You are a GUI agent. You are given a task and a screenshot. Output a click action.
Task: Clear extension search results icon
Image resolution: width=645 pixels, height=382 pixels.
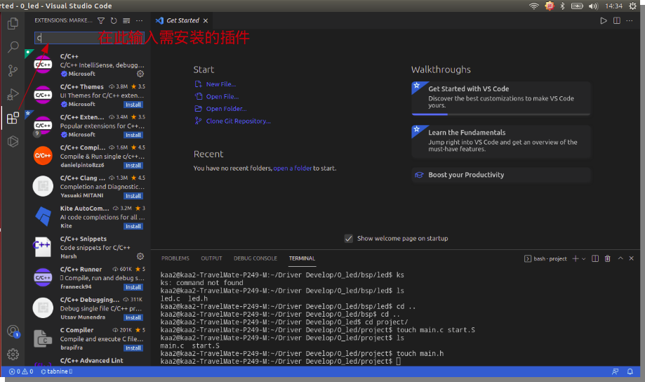[126, 20]
